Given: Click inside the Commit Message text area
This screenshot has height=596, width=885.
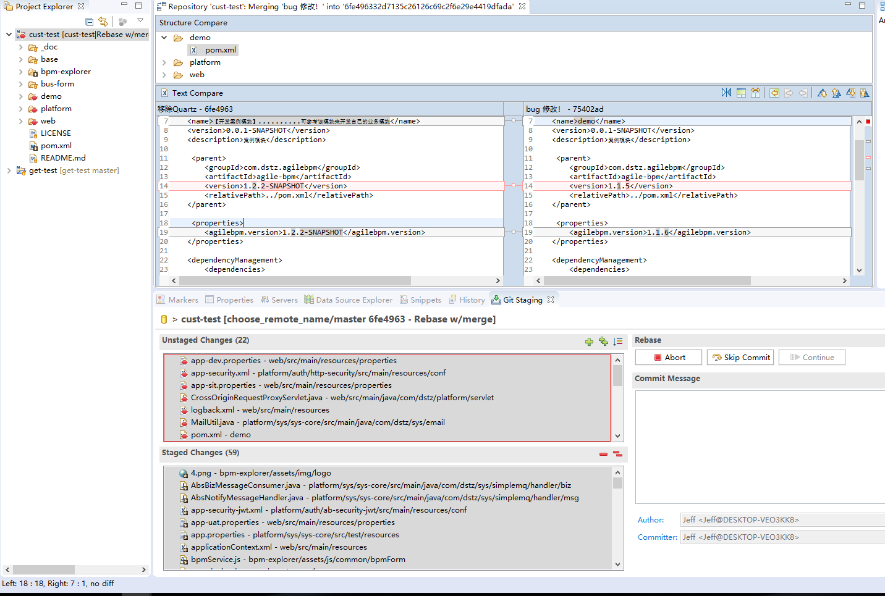Looking at the screenshot, I should coord(760,447).
